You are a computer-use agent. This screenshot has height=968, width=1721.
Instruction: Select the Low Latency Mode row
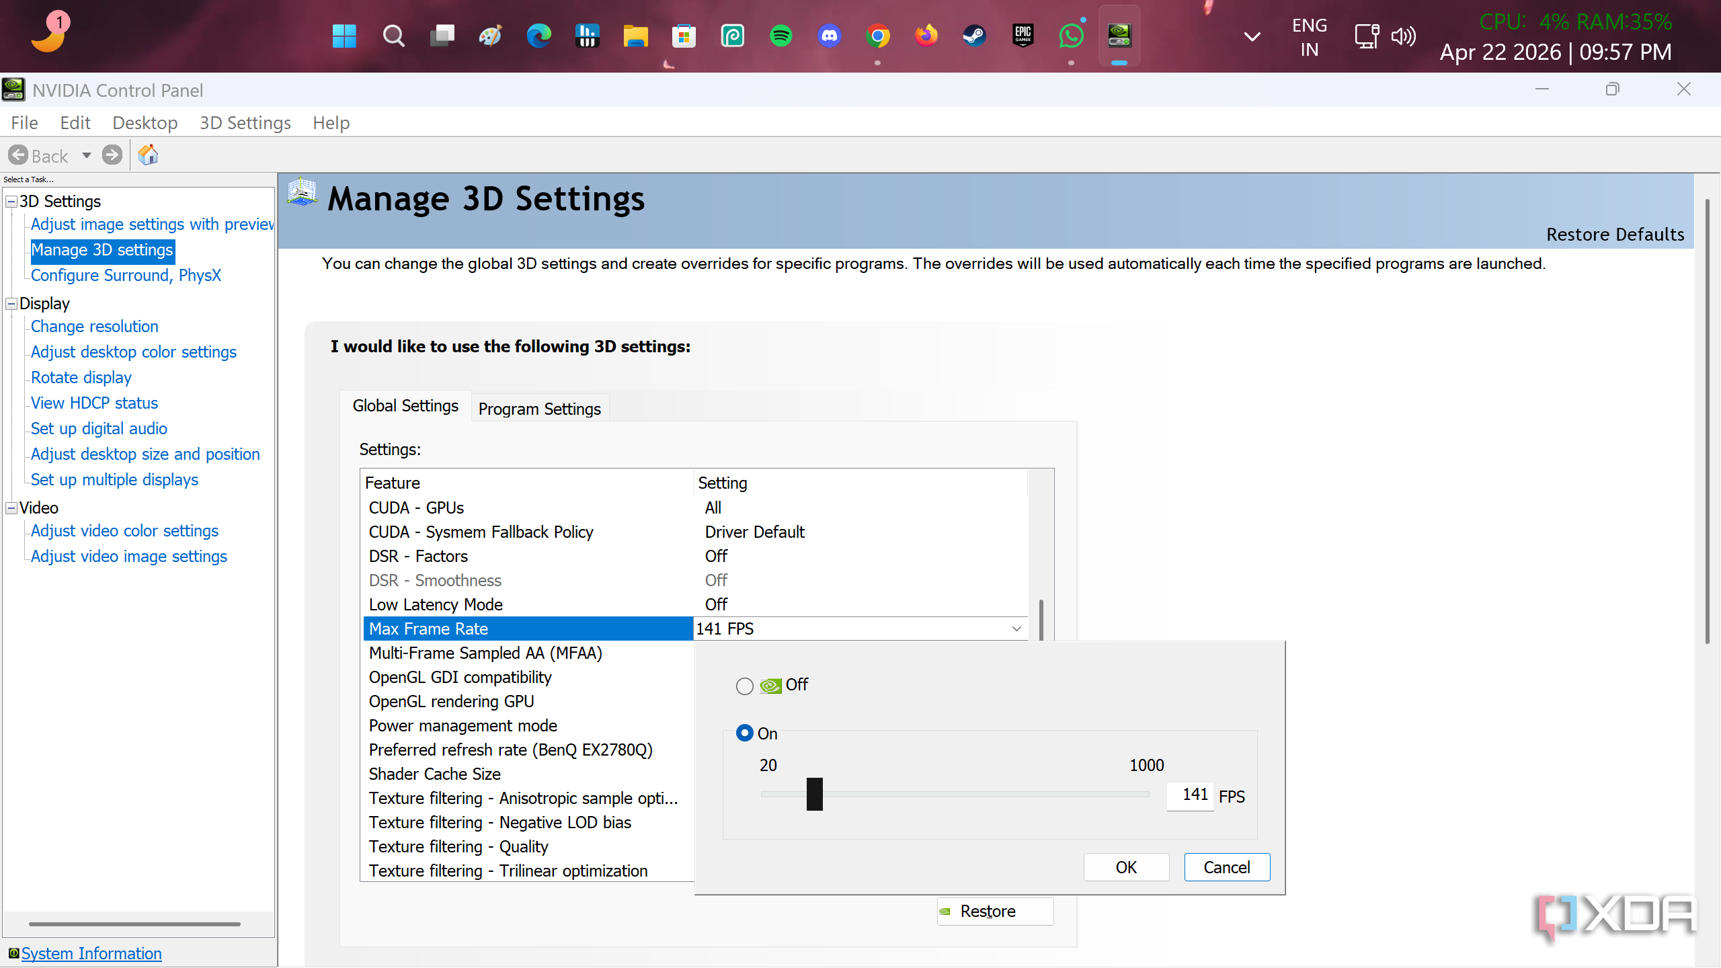coord(696,604)
